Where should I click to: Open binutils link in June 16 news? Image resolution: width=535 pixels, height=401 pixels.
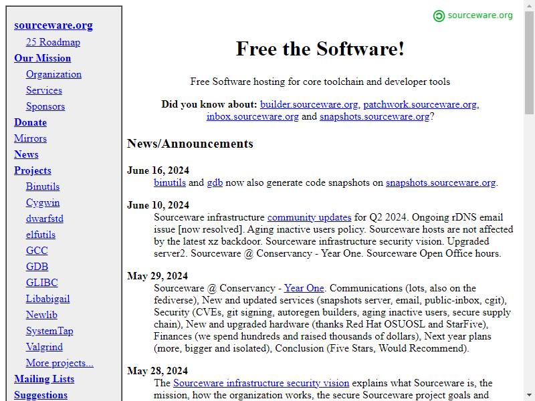click(x=170, y=182)
